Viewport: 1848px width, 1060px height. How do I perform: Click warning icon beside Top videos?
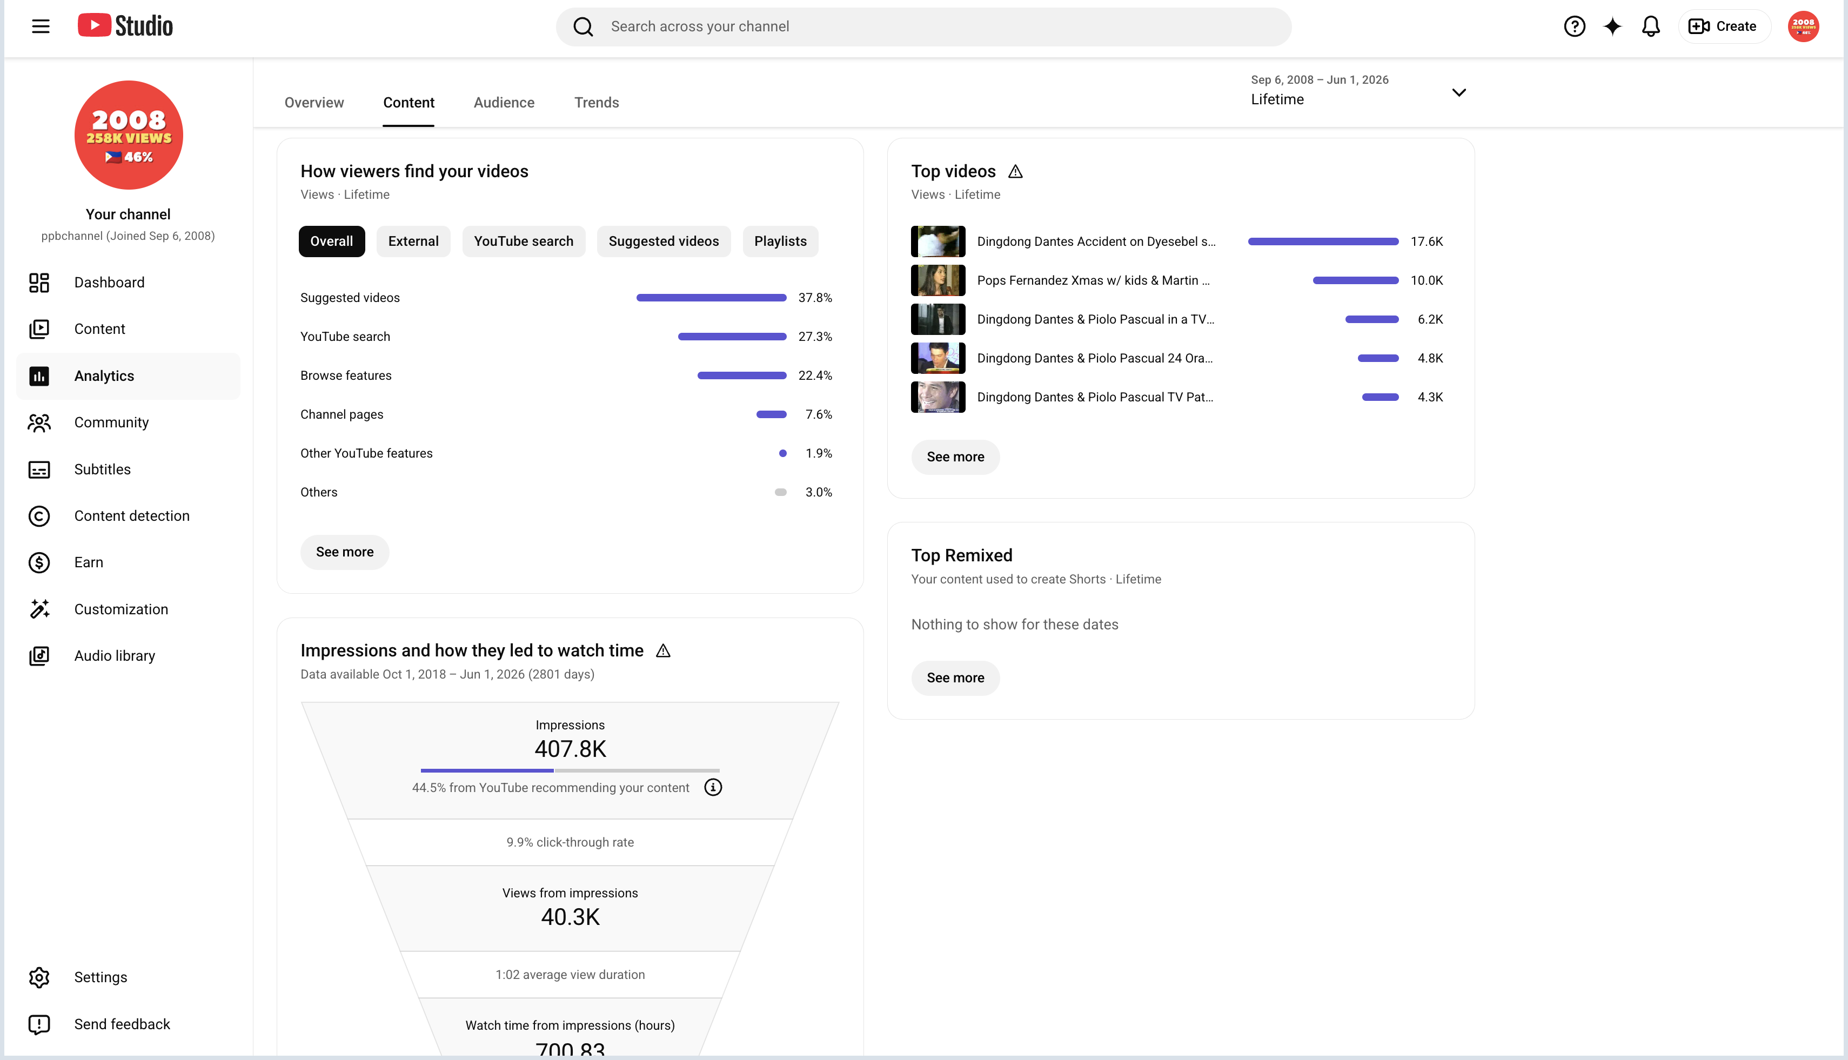1016,171
